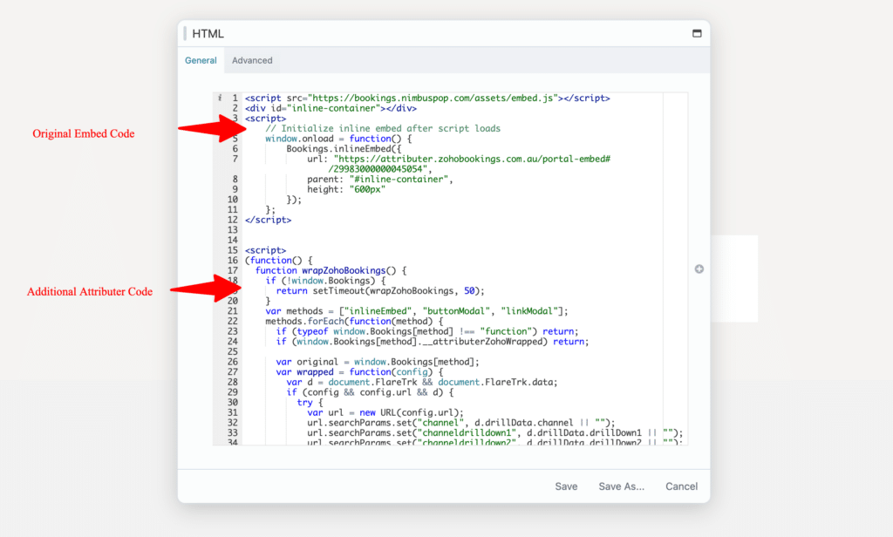893x537 pixels.
Task: Click the setTimeout(wrapZohoBookings, 50) line
Action: point(380,291)
